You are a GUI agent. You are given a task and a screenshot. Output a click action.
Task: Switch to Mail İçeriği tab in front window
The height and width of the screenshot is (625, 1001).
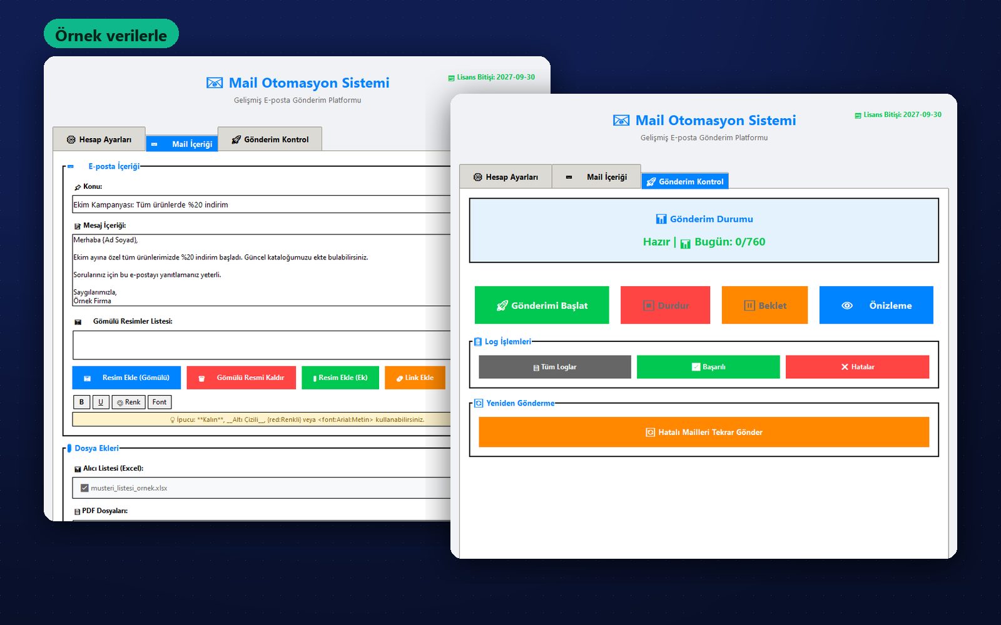pyautogui.click(x=597, y=177)
